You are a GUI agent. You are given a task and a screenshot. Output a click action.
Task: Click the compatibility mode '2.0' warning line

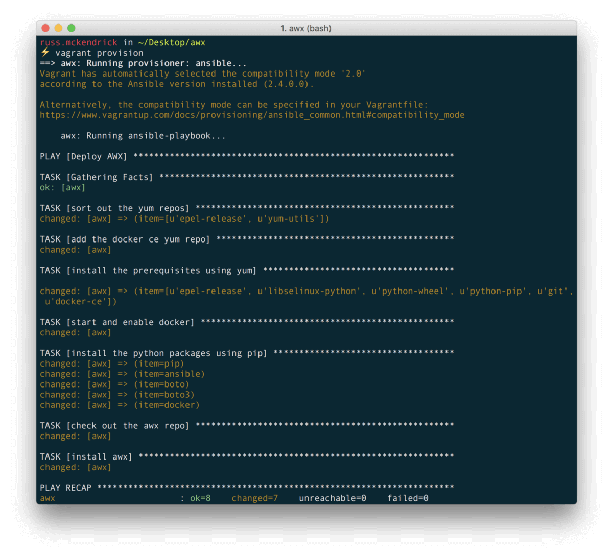[x=203, y=74]
